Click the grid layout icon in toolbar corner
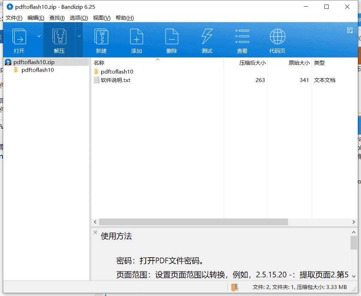 (x=350, y=30)
